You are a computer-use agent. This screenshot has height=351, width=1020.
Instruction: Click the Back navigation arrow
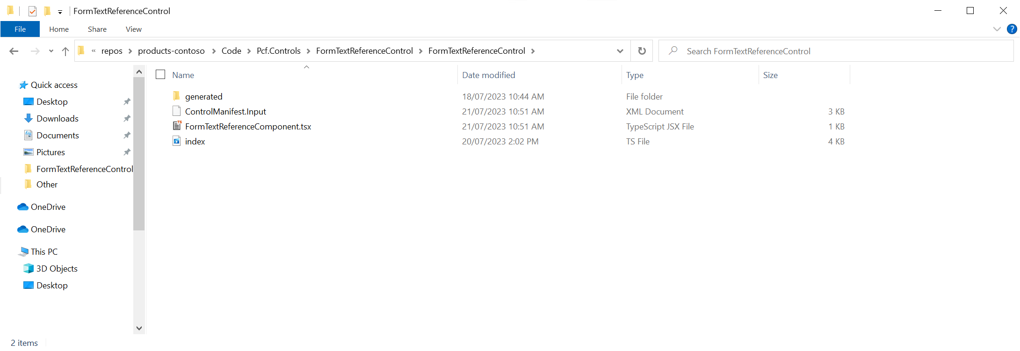pyautogui.click(x=14, y=51)
